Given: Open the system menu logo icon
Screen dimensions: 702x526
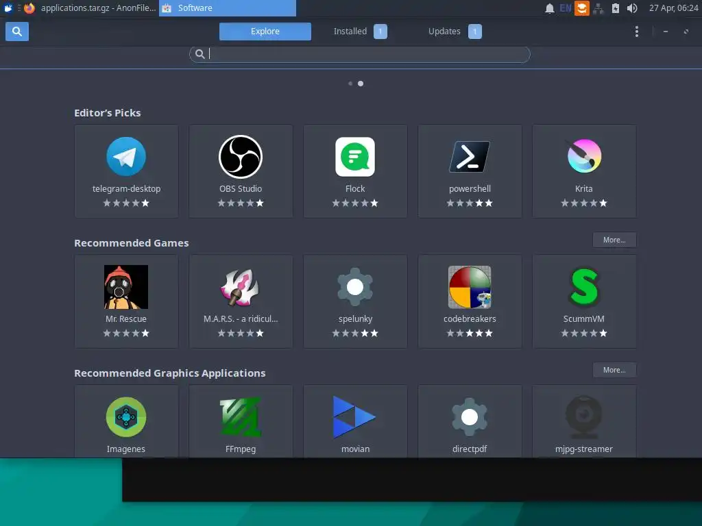Looking at the screenshot, I should [x=8, y=8].
